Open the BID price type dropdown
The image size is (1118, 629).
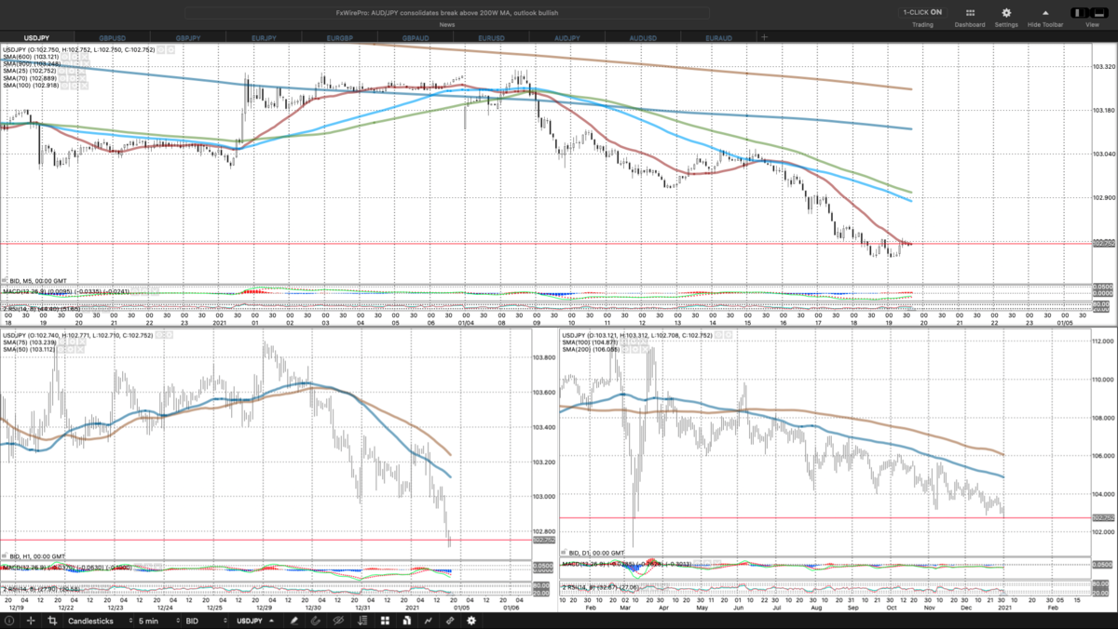coord(204,620)
